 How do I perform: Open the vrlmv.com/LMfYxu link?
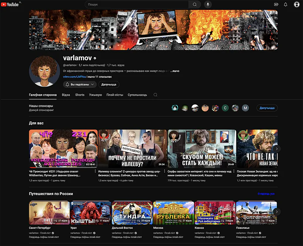pyautogui.click(x=72, y=78)
